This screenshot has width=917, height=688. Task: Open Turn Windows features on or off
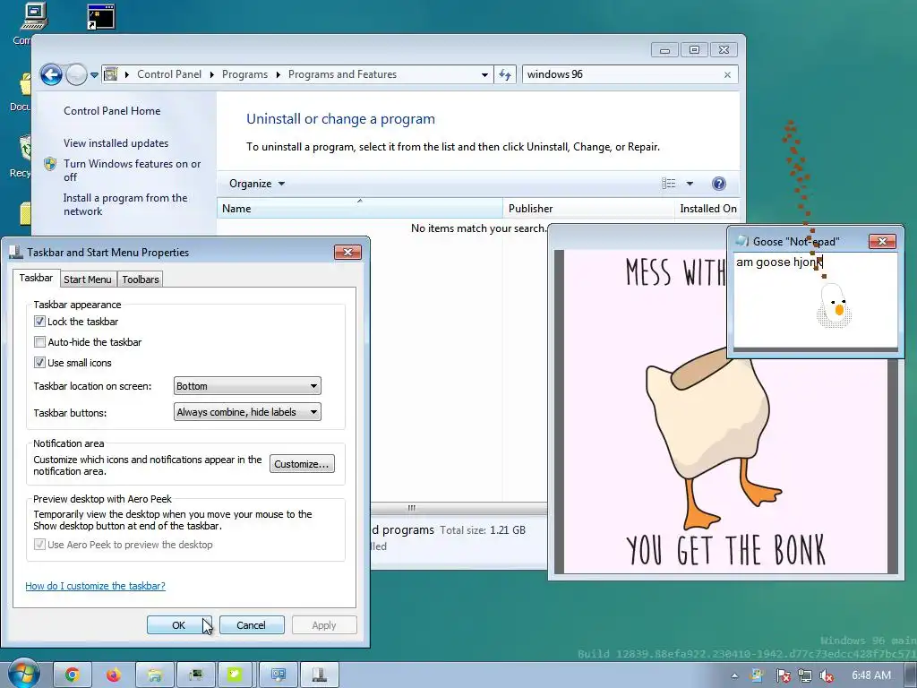[x=132, y=170]
